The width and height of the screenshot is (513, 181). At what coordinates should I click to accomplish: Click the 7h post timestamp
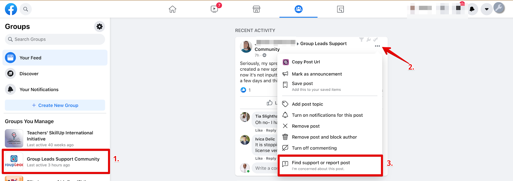(257, 55)
